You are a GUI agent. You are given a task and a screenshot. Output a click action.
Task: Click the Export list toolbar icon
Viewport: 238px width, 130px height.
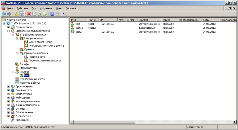click(45, 14)
